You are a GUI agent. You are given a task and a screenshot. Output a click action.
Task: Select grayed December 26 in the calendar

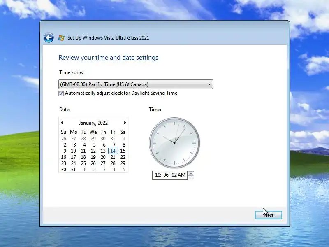(64, 139)
